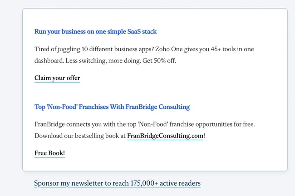The width and height of the screenshot is (295, 196).
Task: Visit the FranBridgeConsulting.com inline link
Action: point(165,136)
